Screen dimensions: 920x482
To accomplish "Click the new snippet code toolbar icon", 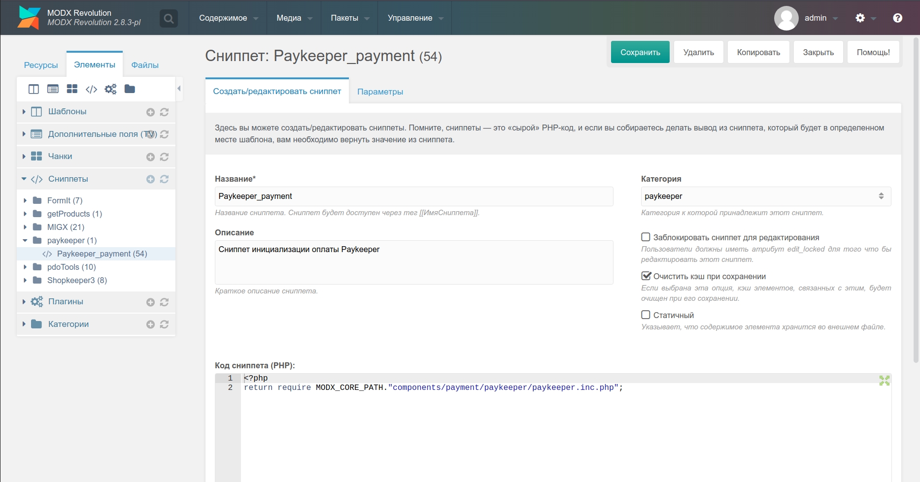I will [x=91, y=89].
